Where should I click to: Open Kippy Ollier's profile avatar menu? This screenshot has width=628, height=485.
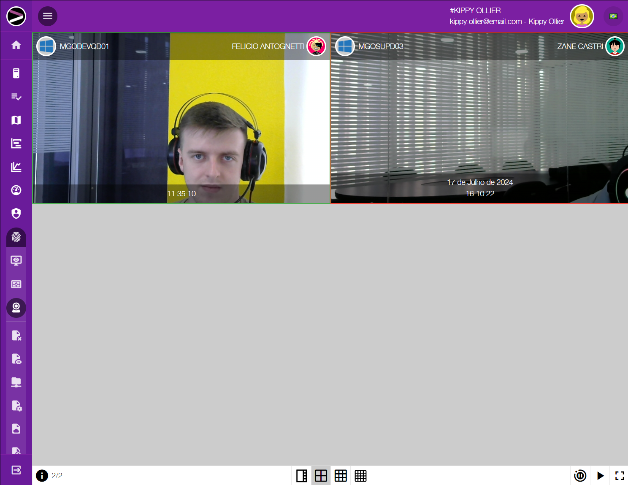[x=582, y=16]
